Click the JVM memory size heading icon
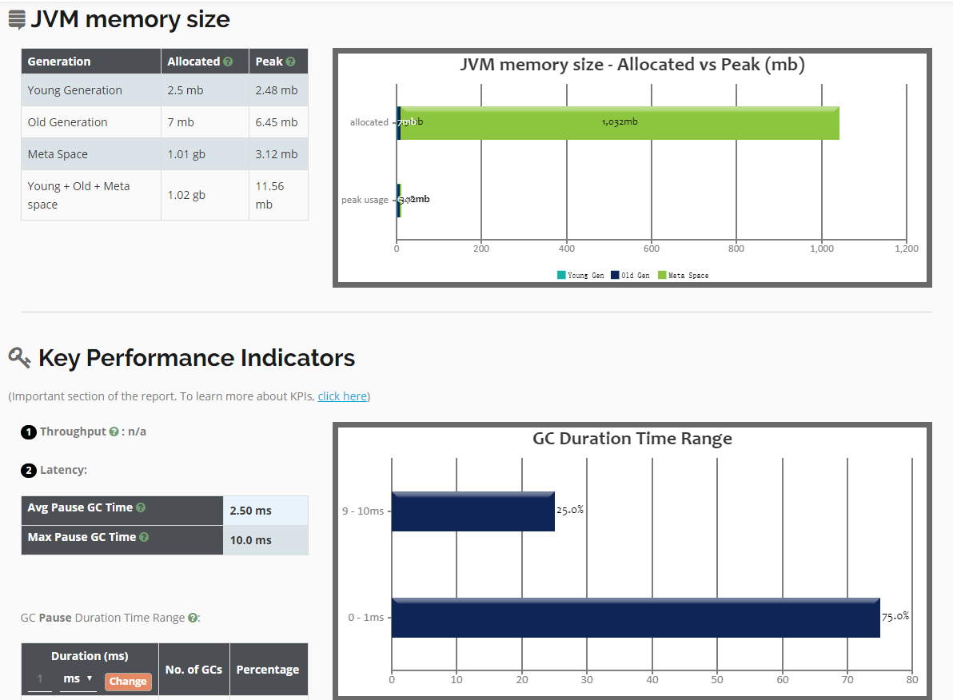 coord(17,20)
